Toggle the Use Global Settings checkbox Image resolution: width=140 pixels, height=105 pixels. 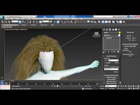click(108, 67)
